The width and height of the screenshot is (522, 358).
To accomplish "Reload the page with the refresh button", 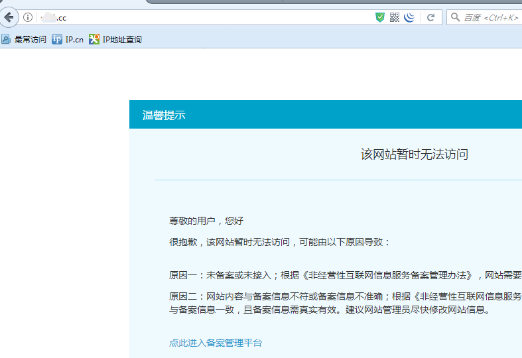I will (x=430, y=17).
